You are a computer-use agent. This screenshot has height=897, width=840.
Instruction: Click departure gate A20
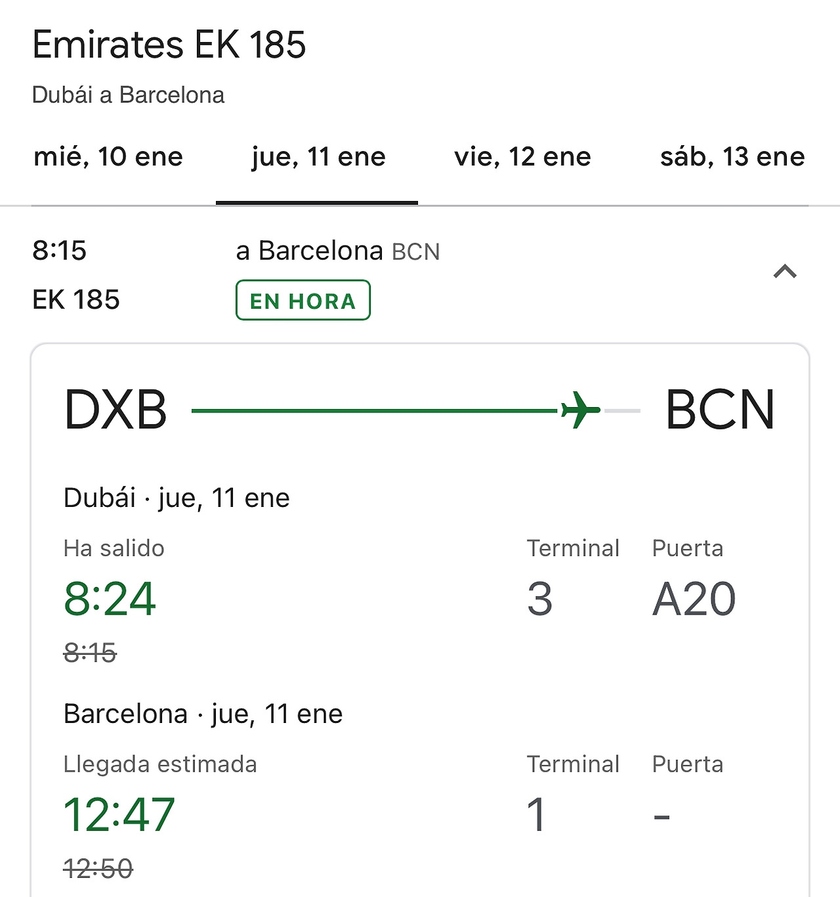tap(694, 599)
